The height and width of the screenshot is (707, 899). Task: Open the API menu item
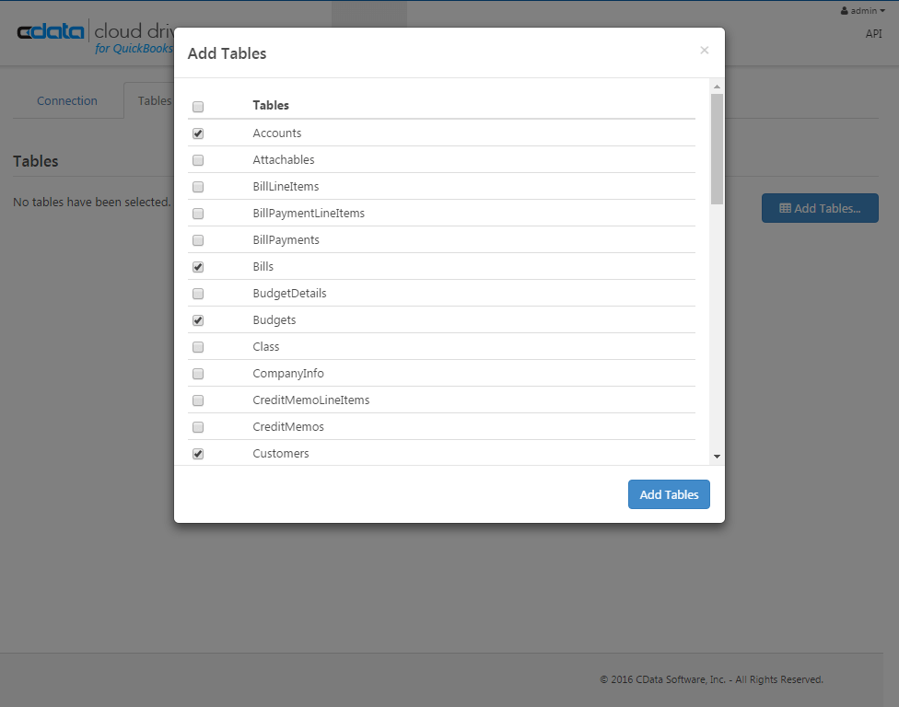[x=873, y=34]
